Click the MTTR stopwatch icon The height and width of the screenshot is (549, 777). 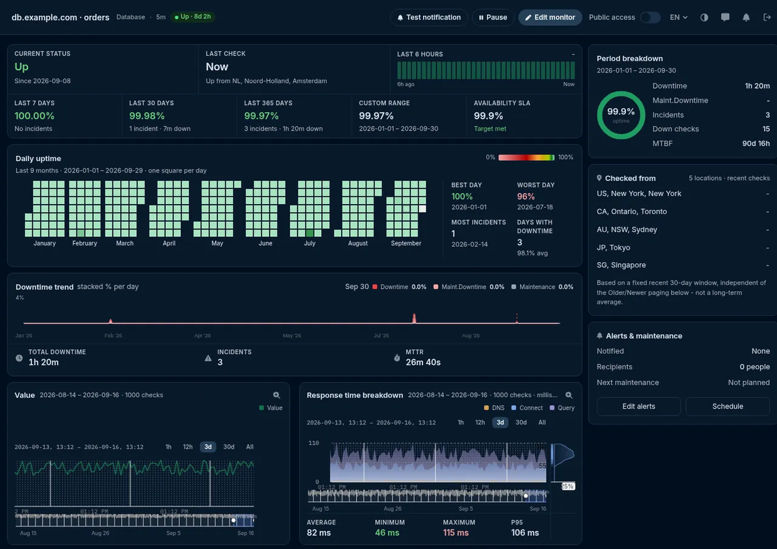click(397, 358)
